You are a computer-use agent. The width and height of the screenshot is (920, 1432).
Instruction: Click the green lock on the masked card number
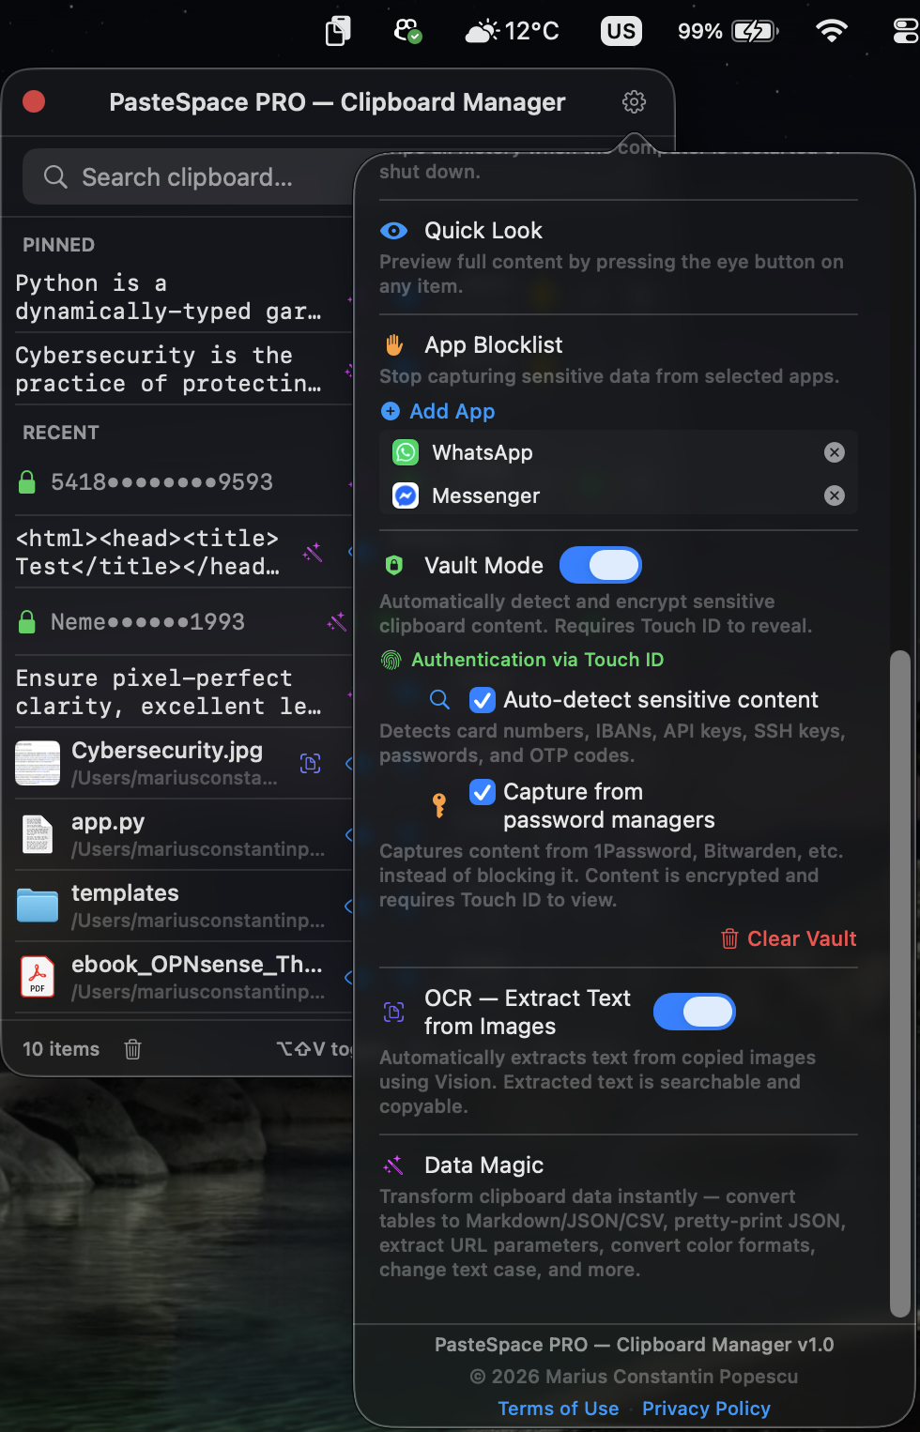pyautogui.click(x=26, y=481)
